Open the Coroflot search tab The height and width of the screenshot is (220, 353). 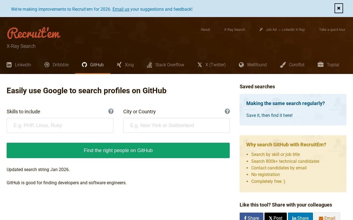[x=292, y=65]
